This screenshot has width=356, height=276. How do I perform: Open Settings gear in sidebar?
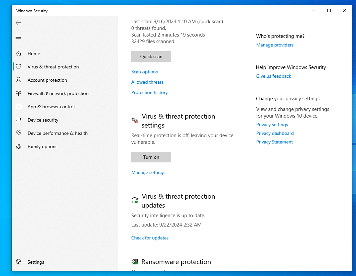pos(19,262)
